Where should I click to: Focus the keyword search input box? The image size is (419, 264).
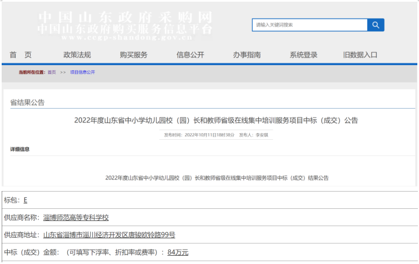310,25
